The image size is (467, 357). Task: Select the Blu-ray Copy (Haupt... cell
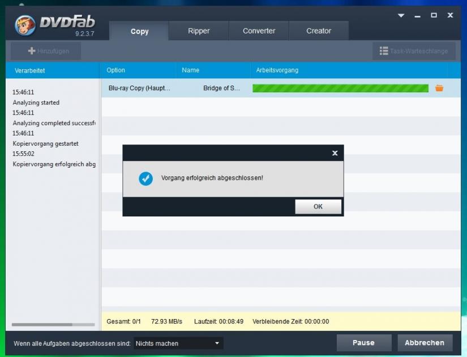point(139,88)
